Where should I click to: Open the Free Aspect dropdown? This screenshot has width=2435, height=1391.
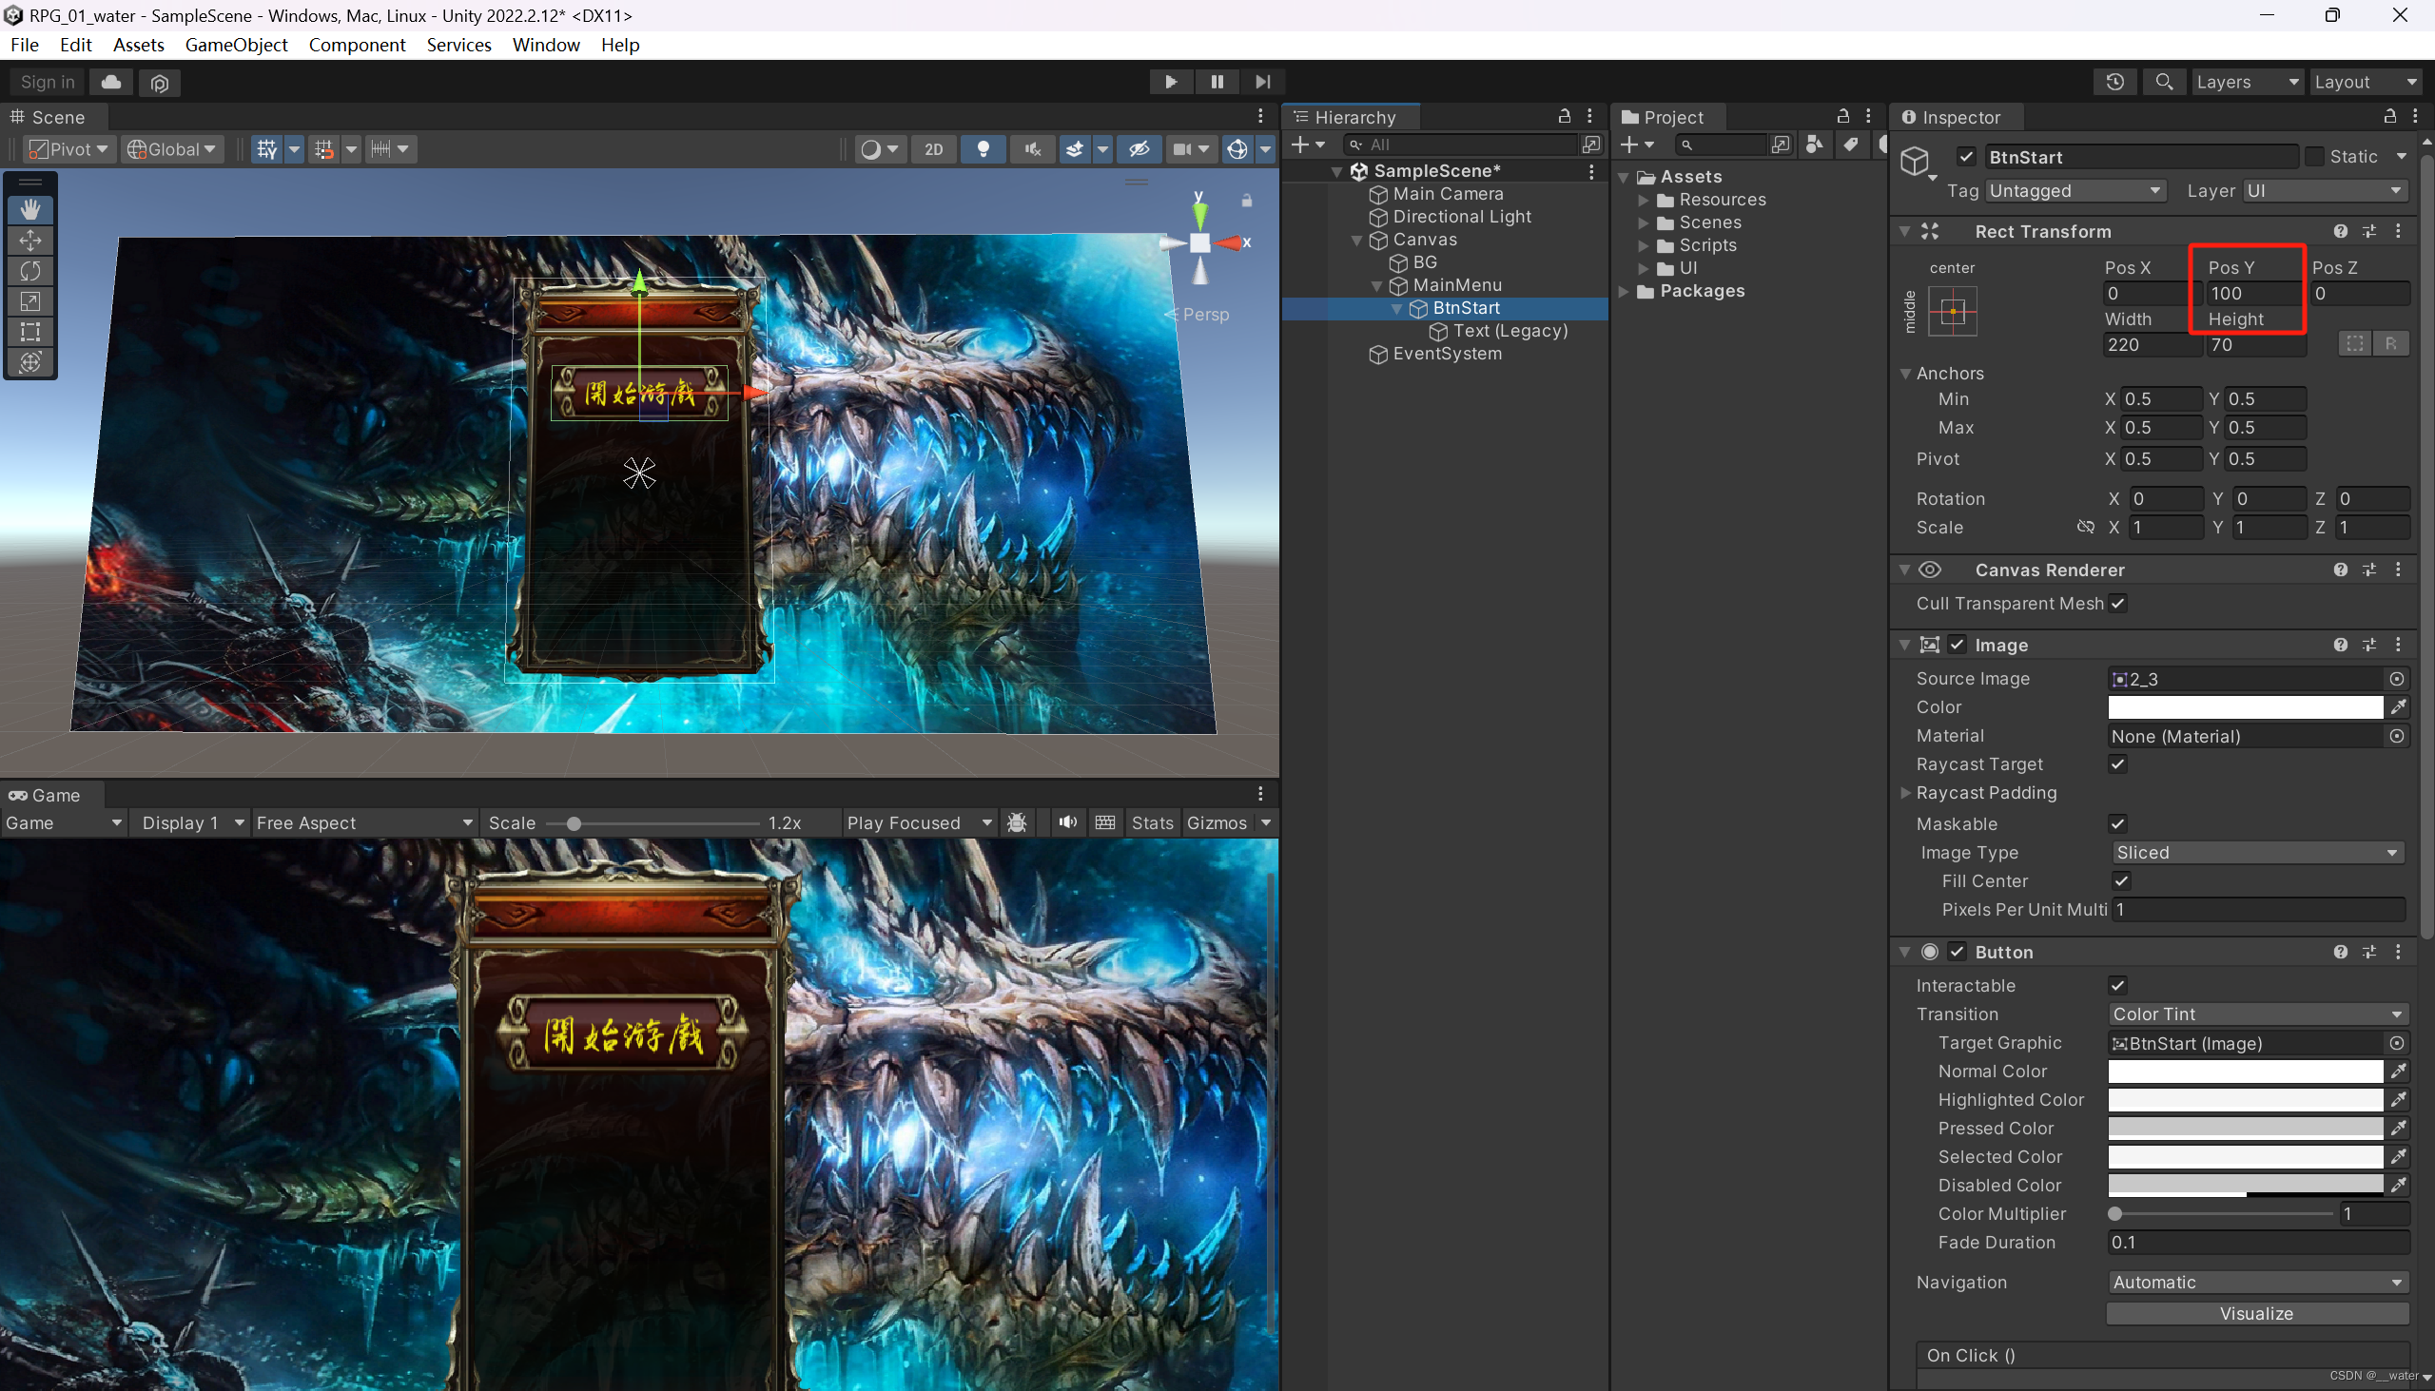point(364,822)
